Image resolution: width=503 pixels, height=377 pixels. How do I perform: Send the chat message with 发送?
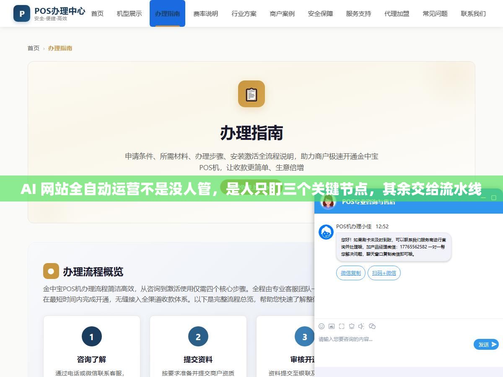click(x=486, y=344)
